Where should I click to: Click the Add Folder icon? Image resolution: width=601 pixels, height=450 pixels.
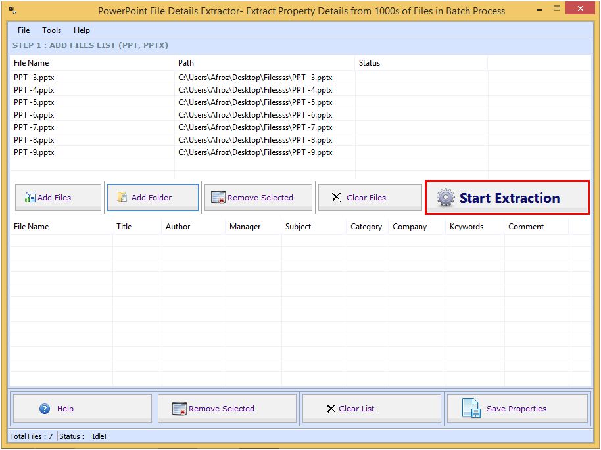tap(122, 197)
